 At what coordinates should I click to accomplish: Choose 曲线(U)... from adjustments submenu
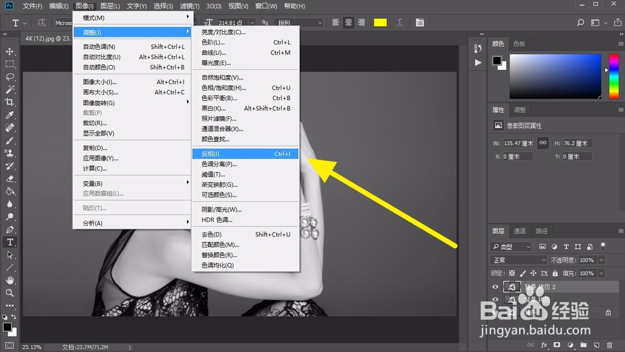pyautogui.click(x=245, y=53)
